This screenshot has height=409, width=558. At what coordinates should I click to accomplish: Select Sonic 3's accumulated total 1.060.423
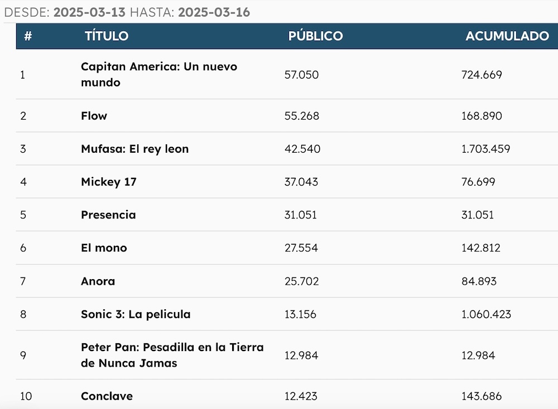[486, 314]
